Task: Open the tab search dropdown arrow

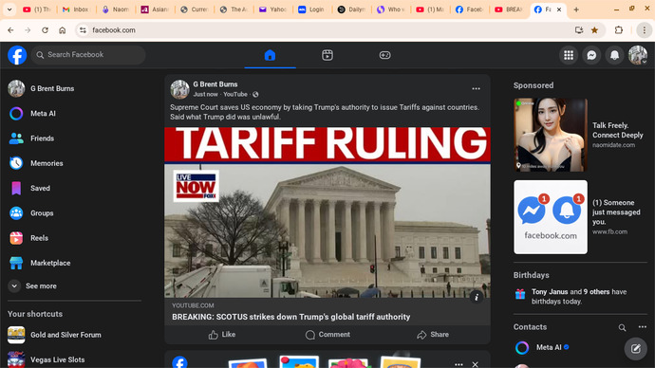Action: click(9, 9)
